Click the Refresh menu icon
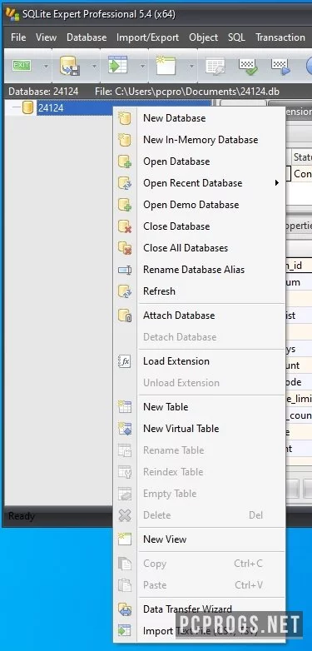 [x=125, y=291]
